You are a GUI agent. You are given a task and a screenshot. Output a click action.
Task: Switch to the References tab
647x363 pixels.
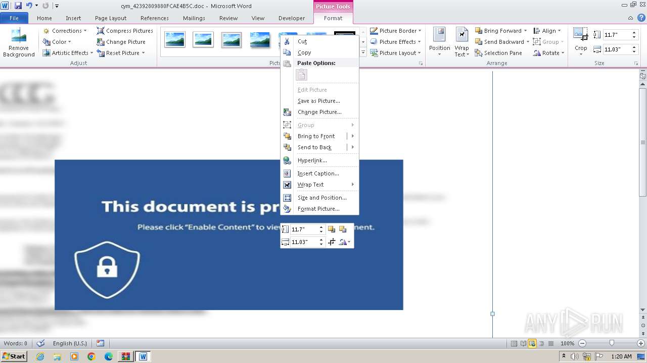[155, 18]
